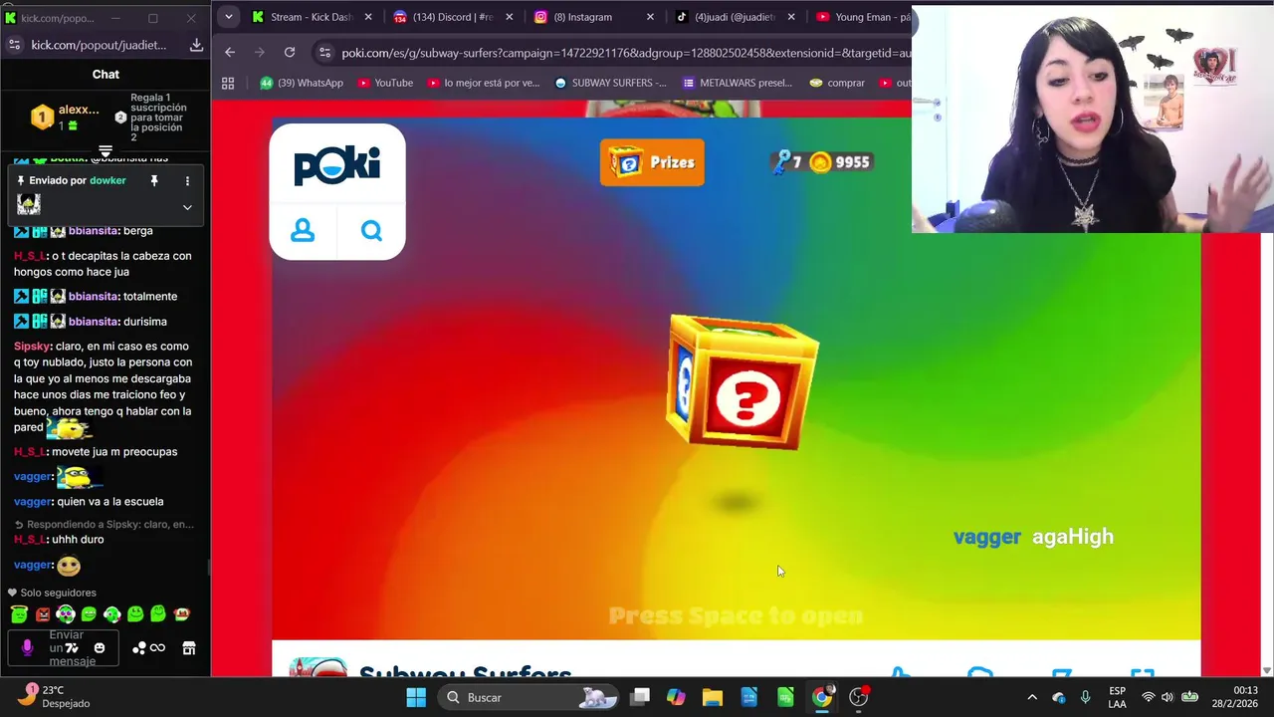
Task: Open WhatsApp bookmark
Action: pyautogui.click(x=301, y=83)
